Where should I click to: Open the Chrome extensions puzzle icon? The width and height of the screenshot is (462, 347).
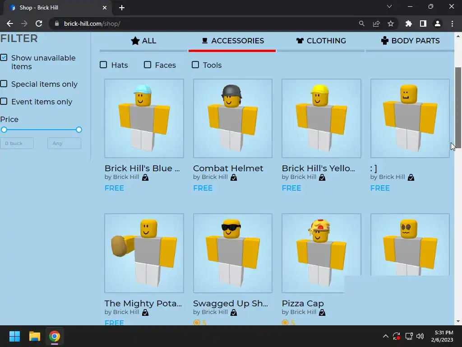[x=409, y=23]
